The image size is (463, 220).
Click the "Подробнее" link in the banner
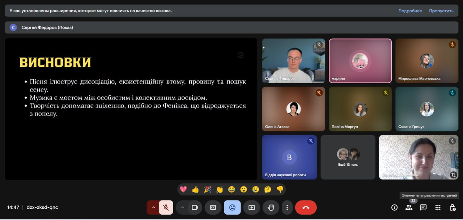[x=410, y=11]
